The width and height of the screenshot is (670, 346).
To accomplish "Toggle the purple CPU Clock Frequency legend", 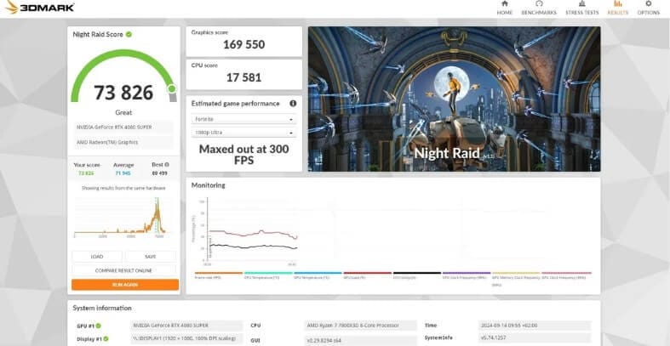I will 467,275.
